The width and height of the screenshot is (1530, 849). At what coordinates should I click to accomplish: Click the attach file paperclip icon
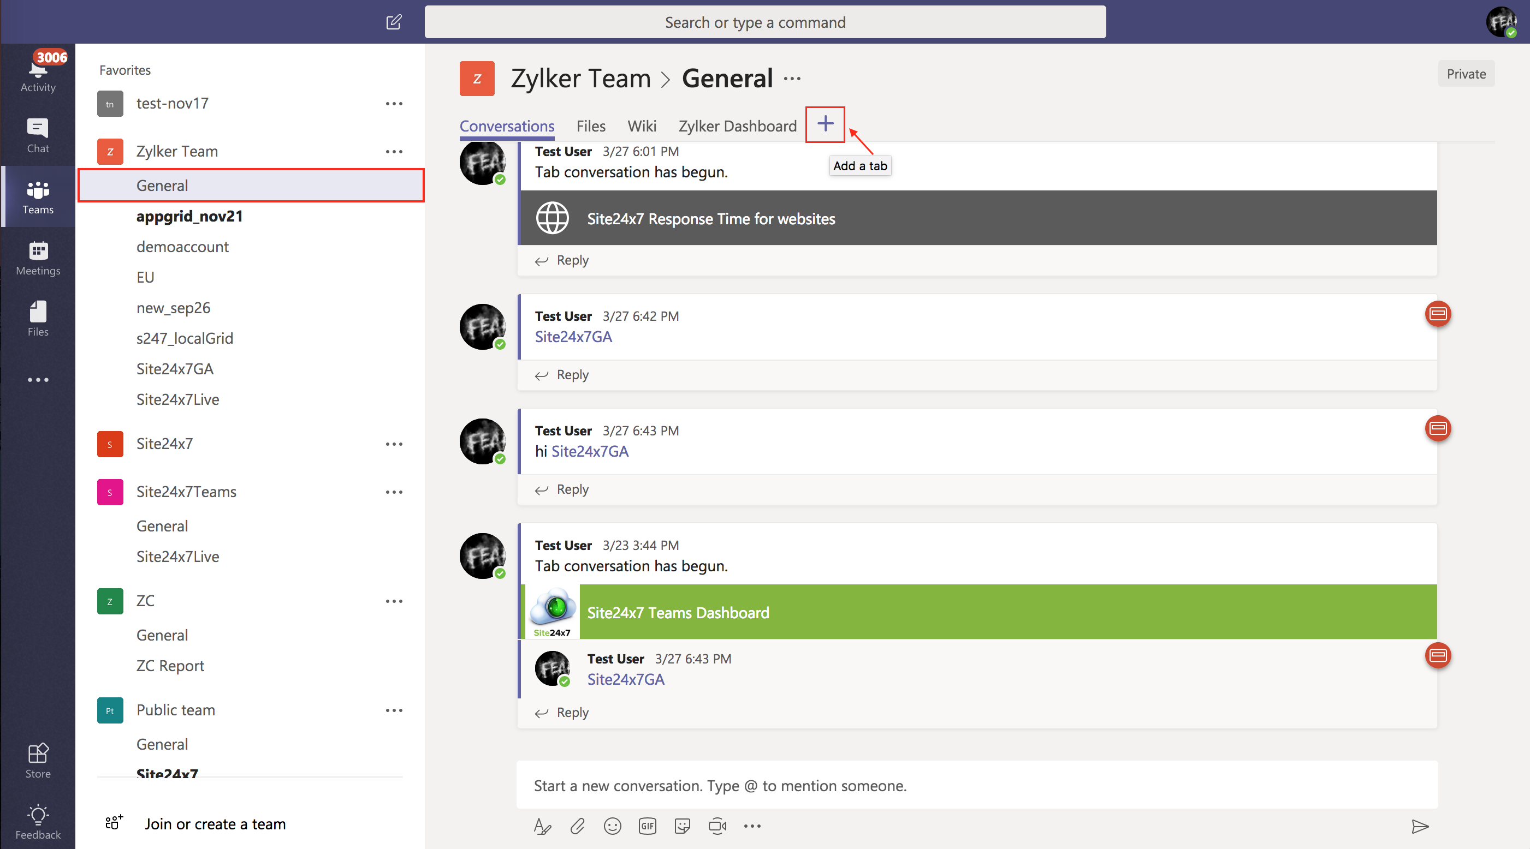[x=577, y=826]
